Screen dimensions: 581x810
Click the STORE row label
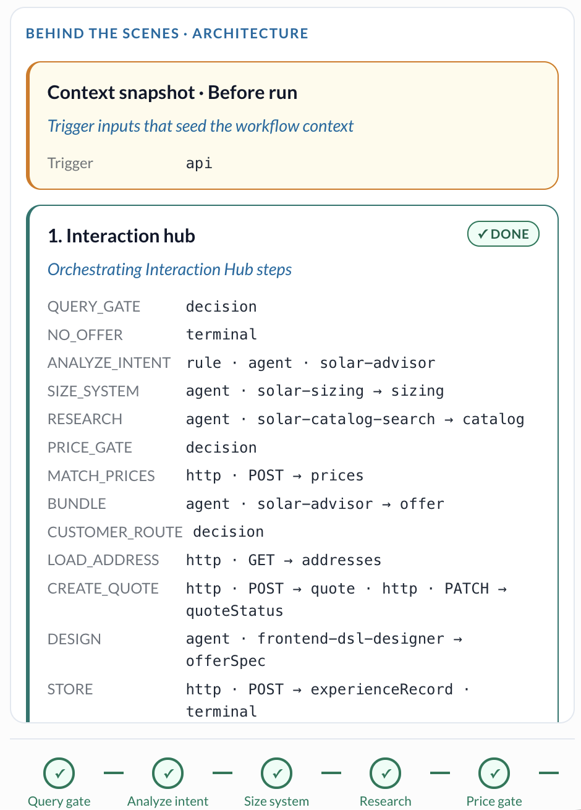[x=70, y=689]
